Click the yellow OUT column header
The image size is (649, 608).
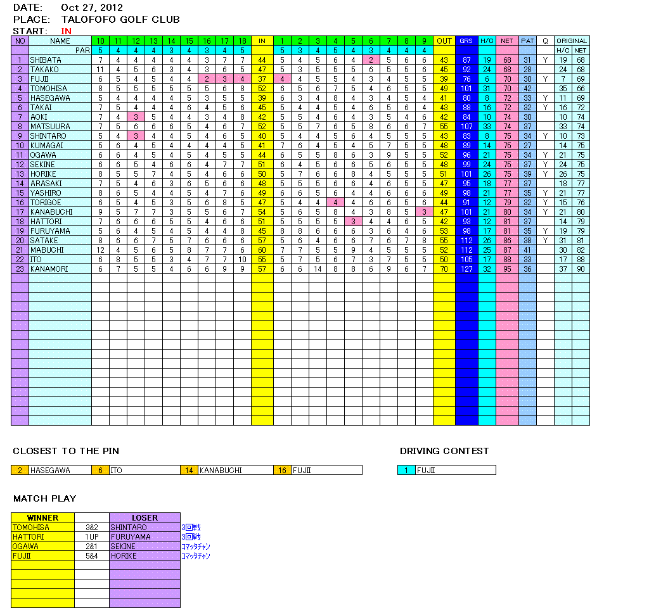tap(444, 41)
